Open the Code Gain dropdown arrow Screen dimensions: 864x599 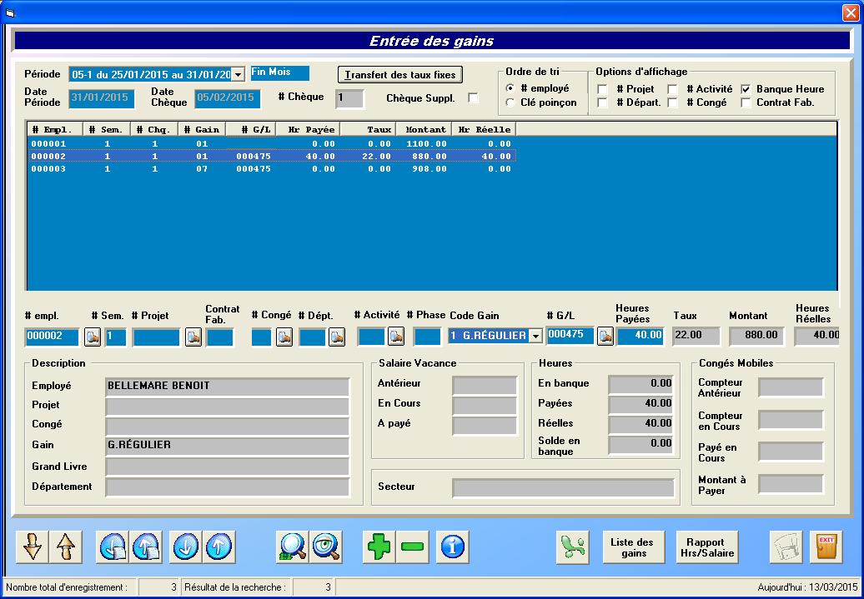coord(535,337)
